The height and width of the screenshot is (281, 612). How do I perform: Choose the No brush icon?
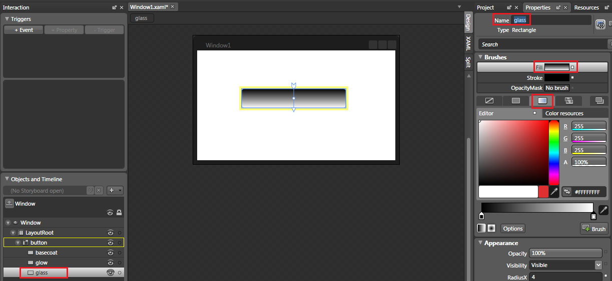point(489,101)
